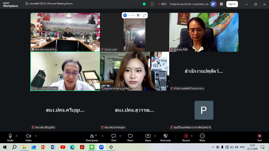Viewport: 269px width, 151px height.
Task: Toggle the Video camera on or off
Action: click(x=28, y=138)
